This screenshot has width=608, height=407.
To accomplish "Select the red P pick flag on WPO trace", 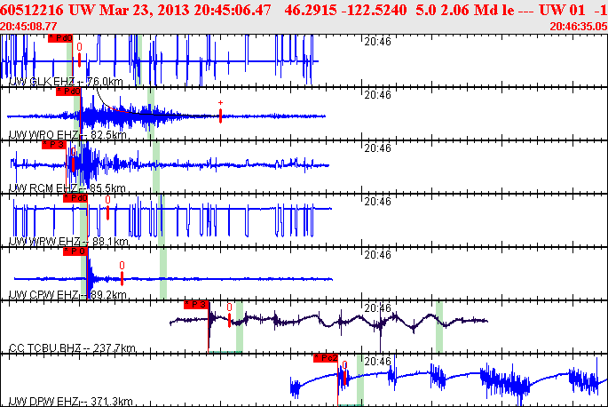I will pos(68,92).
